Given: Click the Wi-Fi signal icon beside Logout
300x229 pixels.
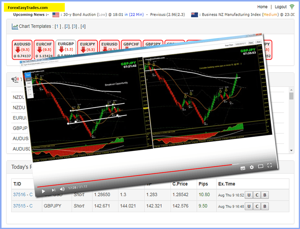Looking at the screenshot, I should (292, 7).
